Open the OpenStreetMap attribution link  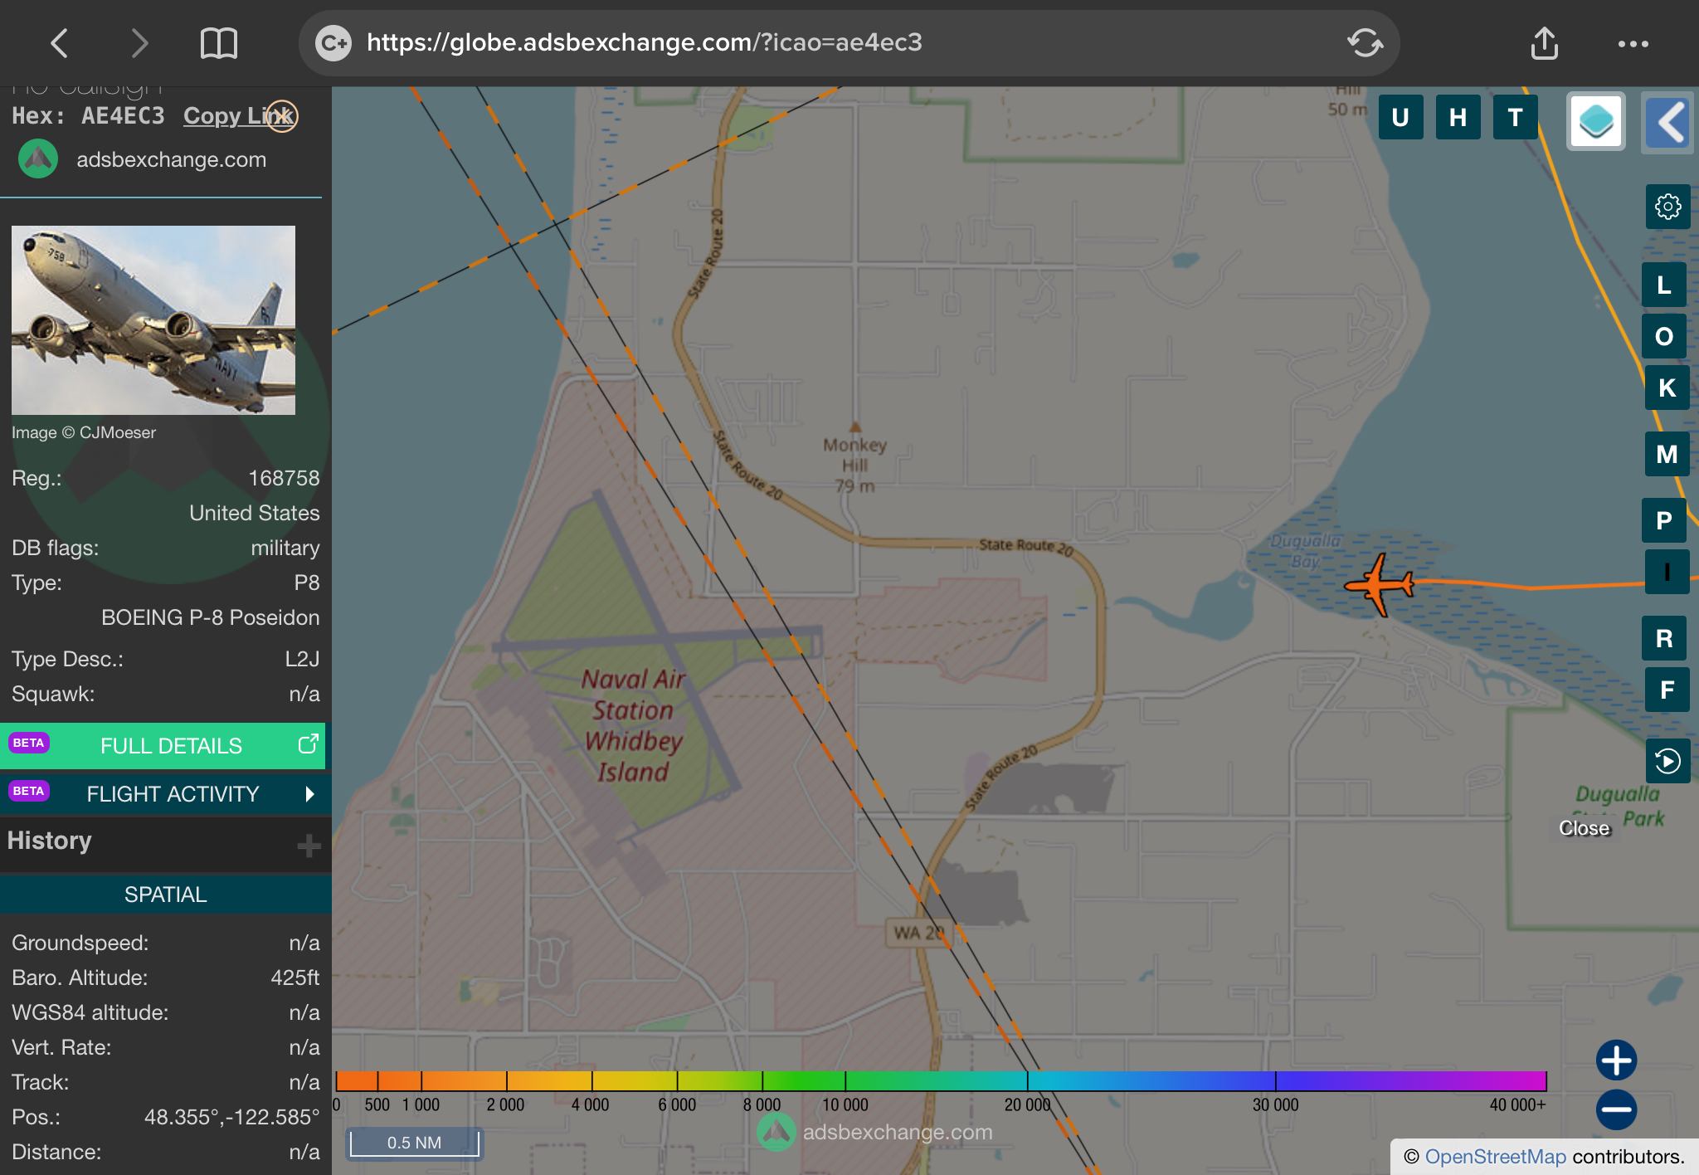click(x=1495, y=1157)
